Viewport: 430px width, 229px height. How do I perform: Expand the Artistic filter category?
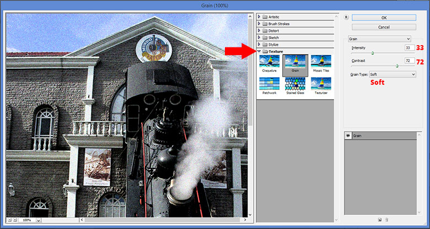point(260,17)
